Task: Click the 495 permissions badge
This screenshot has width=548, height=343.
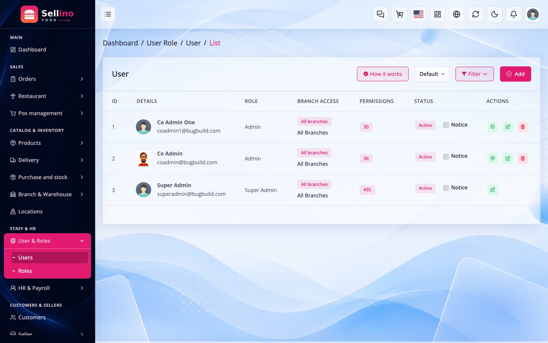Action: click(367, 190)
